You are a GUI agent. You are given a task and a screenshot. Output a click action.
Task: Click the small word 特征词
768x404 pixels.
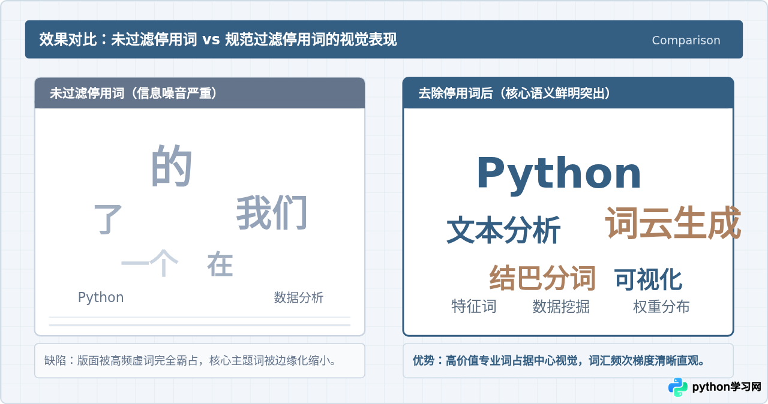pyautogui.click(x=474, y=306)
